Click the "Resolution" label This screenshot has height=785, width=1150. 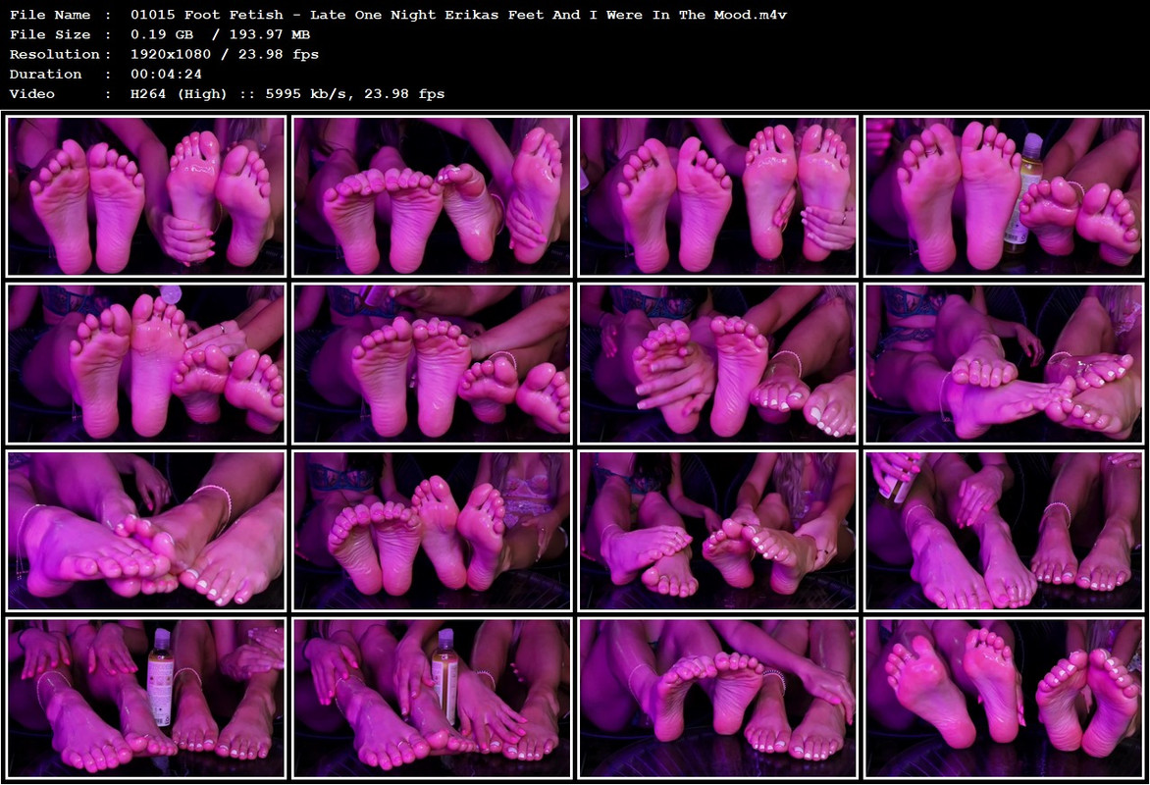pos(54,54)
